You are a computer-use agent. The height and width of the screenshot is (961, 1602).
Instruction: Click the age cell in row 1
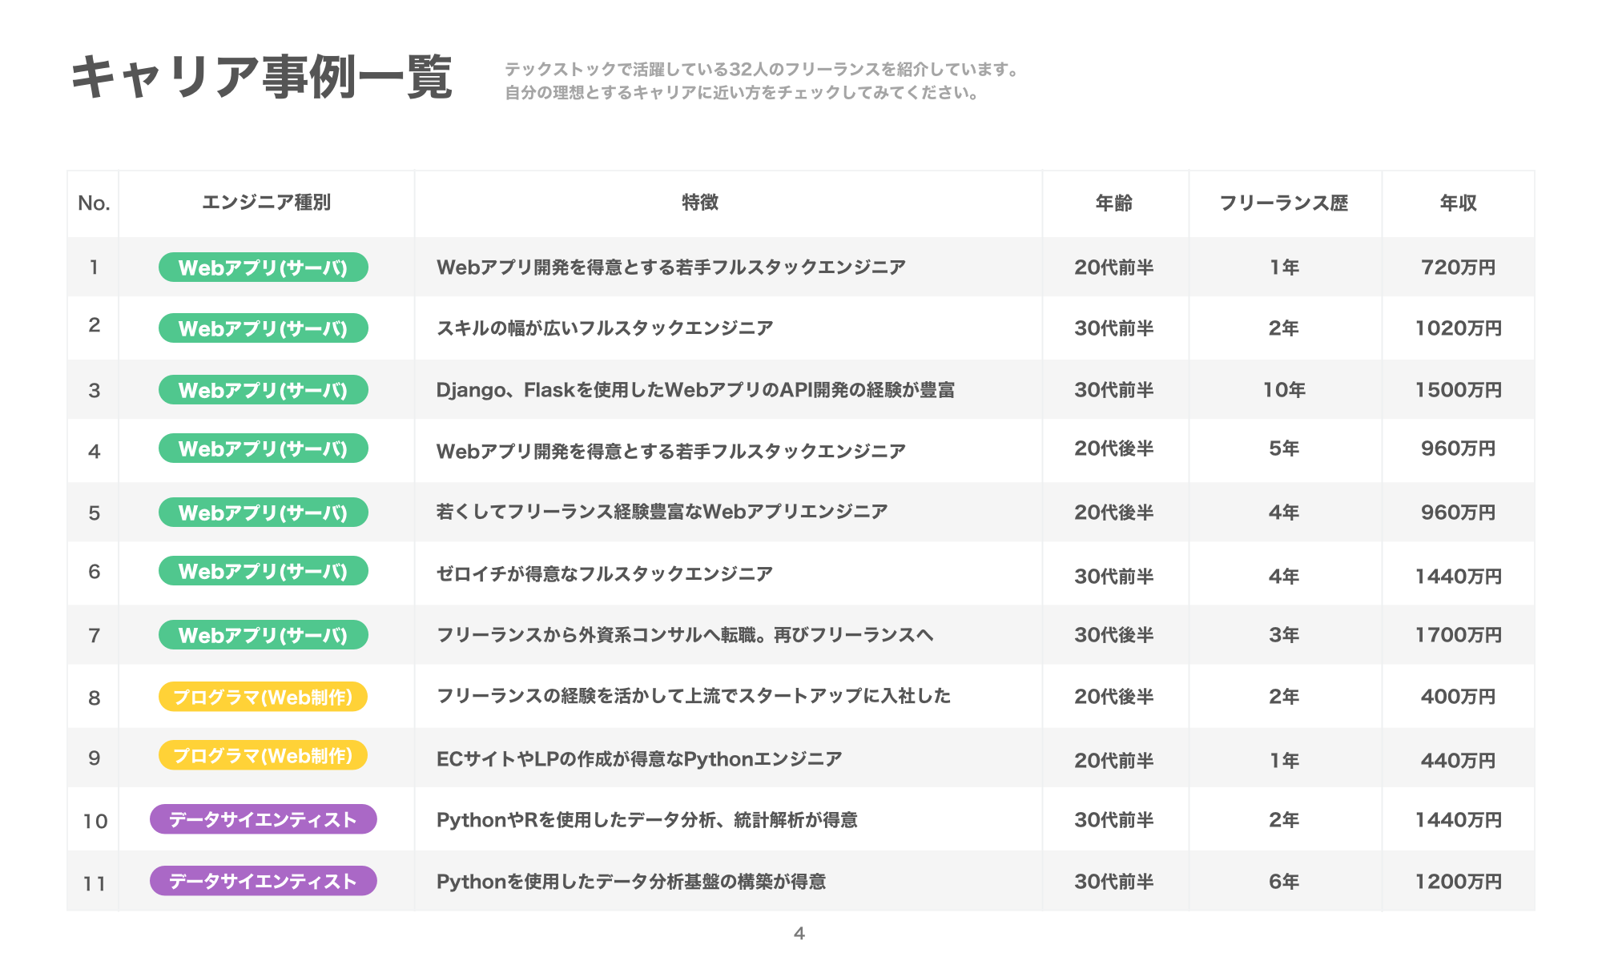pos(1114,267)
